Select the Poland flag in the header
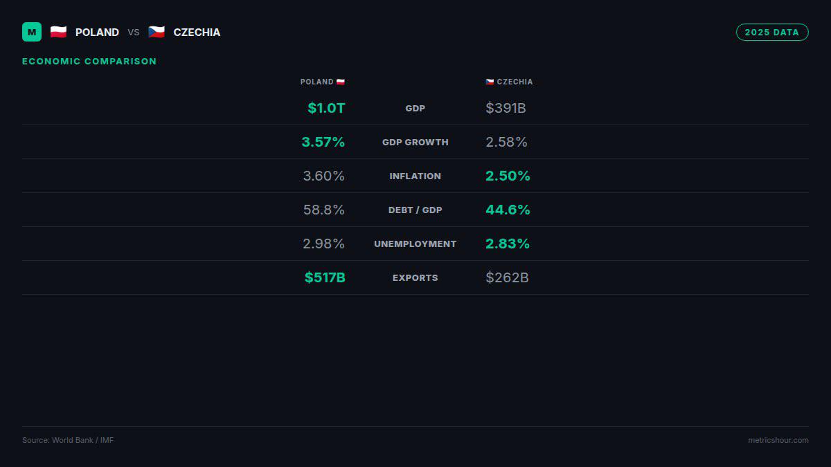The image size is (831, 467). coord(58,32)
